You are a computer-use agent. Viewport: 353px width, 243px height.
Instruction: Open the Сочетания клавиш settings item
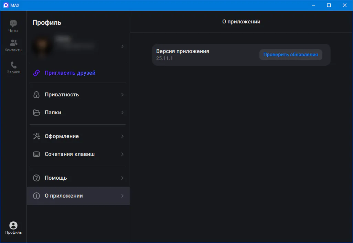pyautogui.click(x=78, y=154)
